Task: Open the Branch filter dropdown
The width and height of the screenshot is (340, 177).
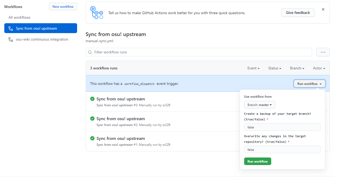Action: tap(297, 68)
